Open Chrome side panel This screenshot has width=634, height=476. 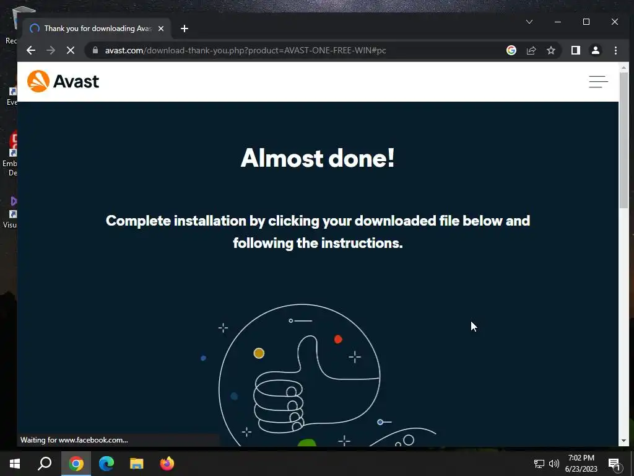point(575,50)
